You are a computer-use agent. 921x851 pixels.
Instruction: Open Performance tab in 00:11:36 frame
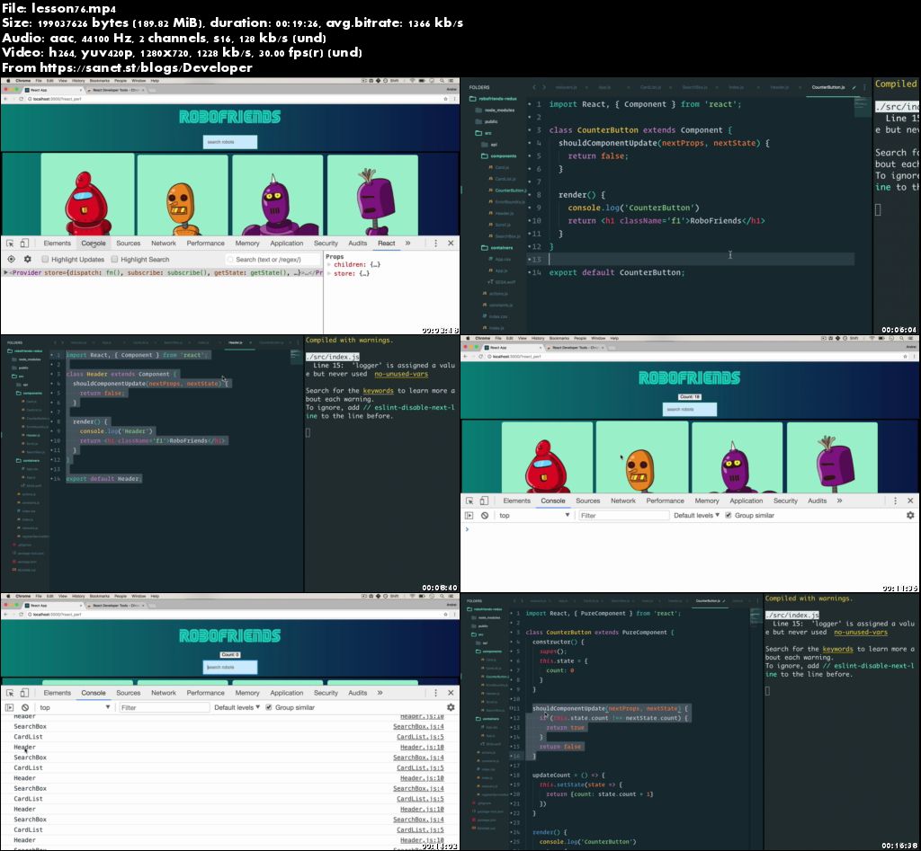point(665,501)
